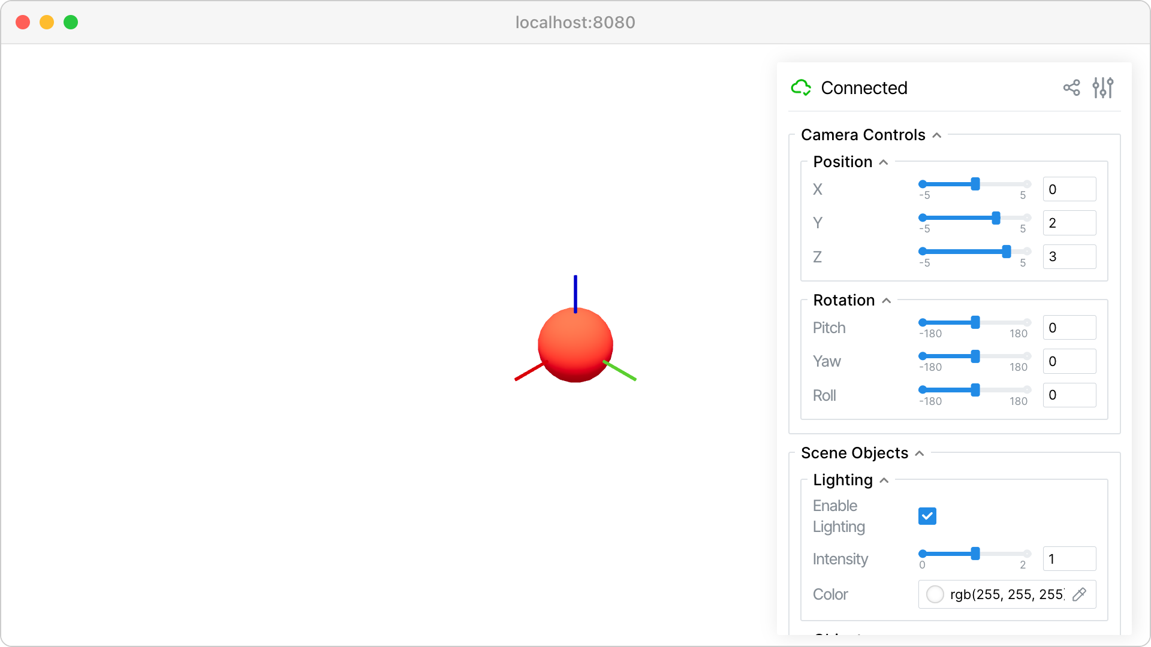
Task: Click the Position X slider handle
Action: 975,184
